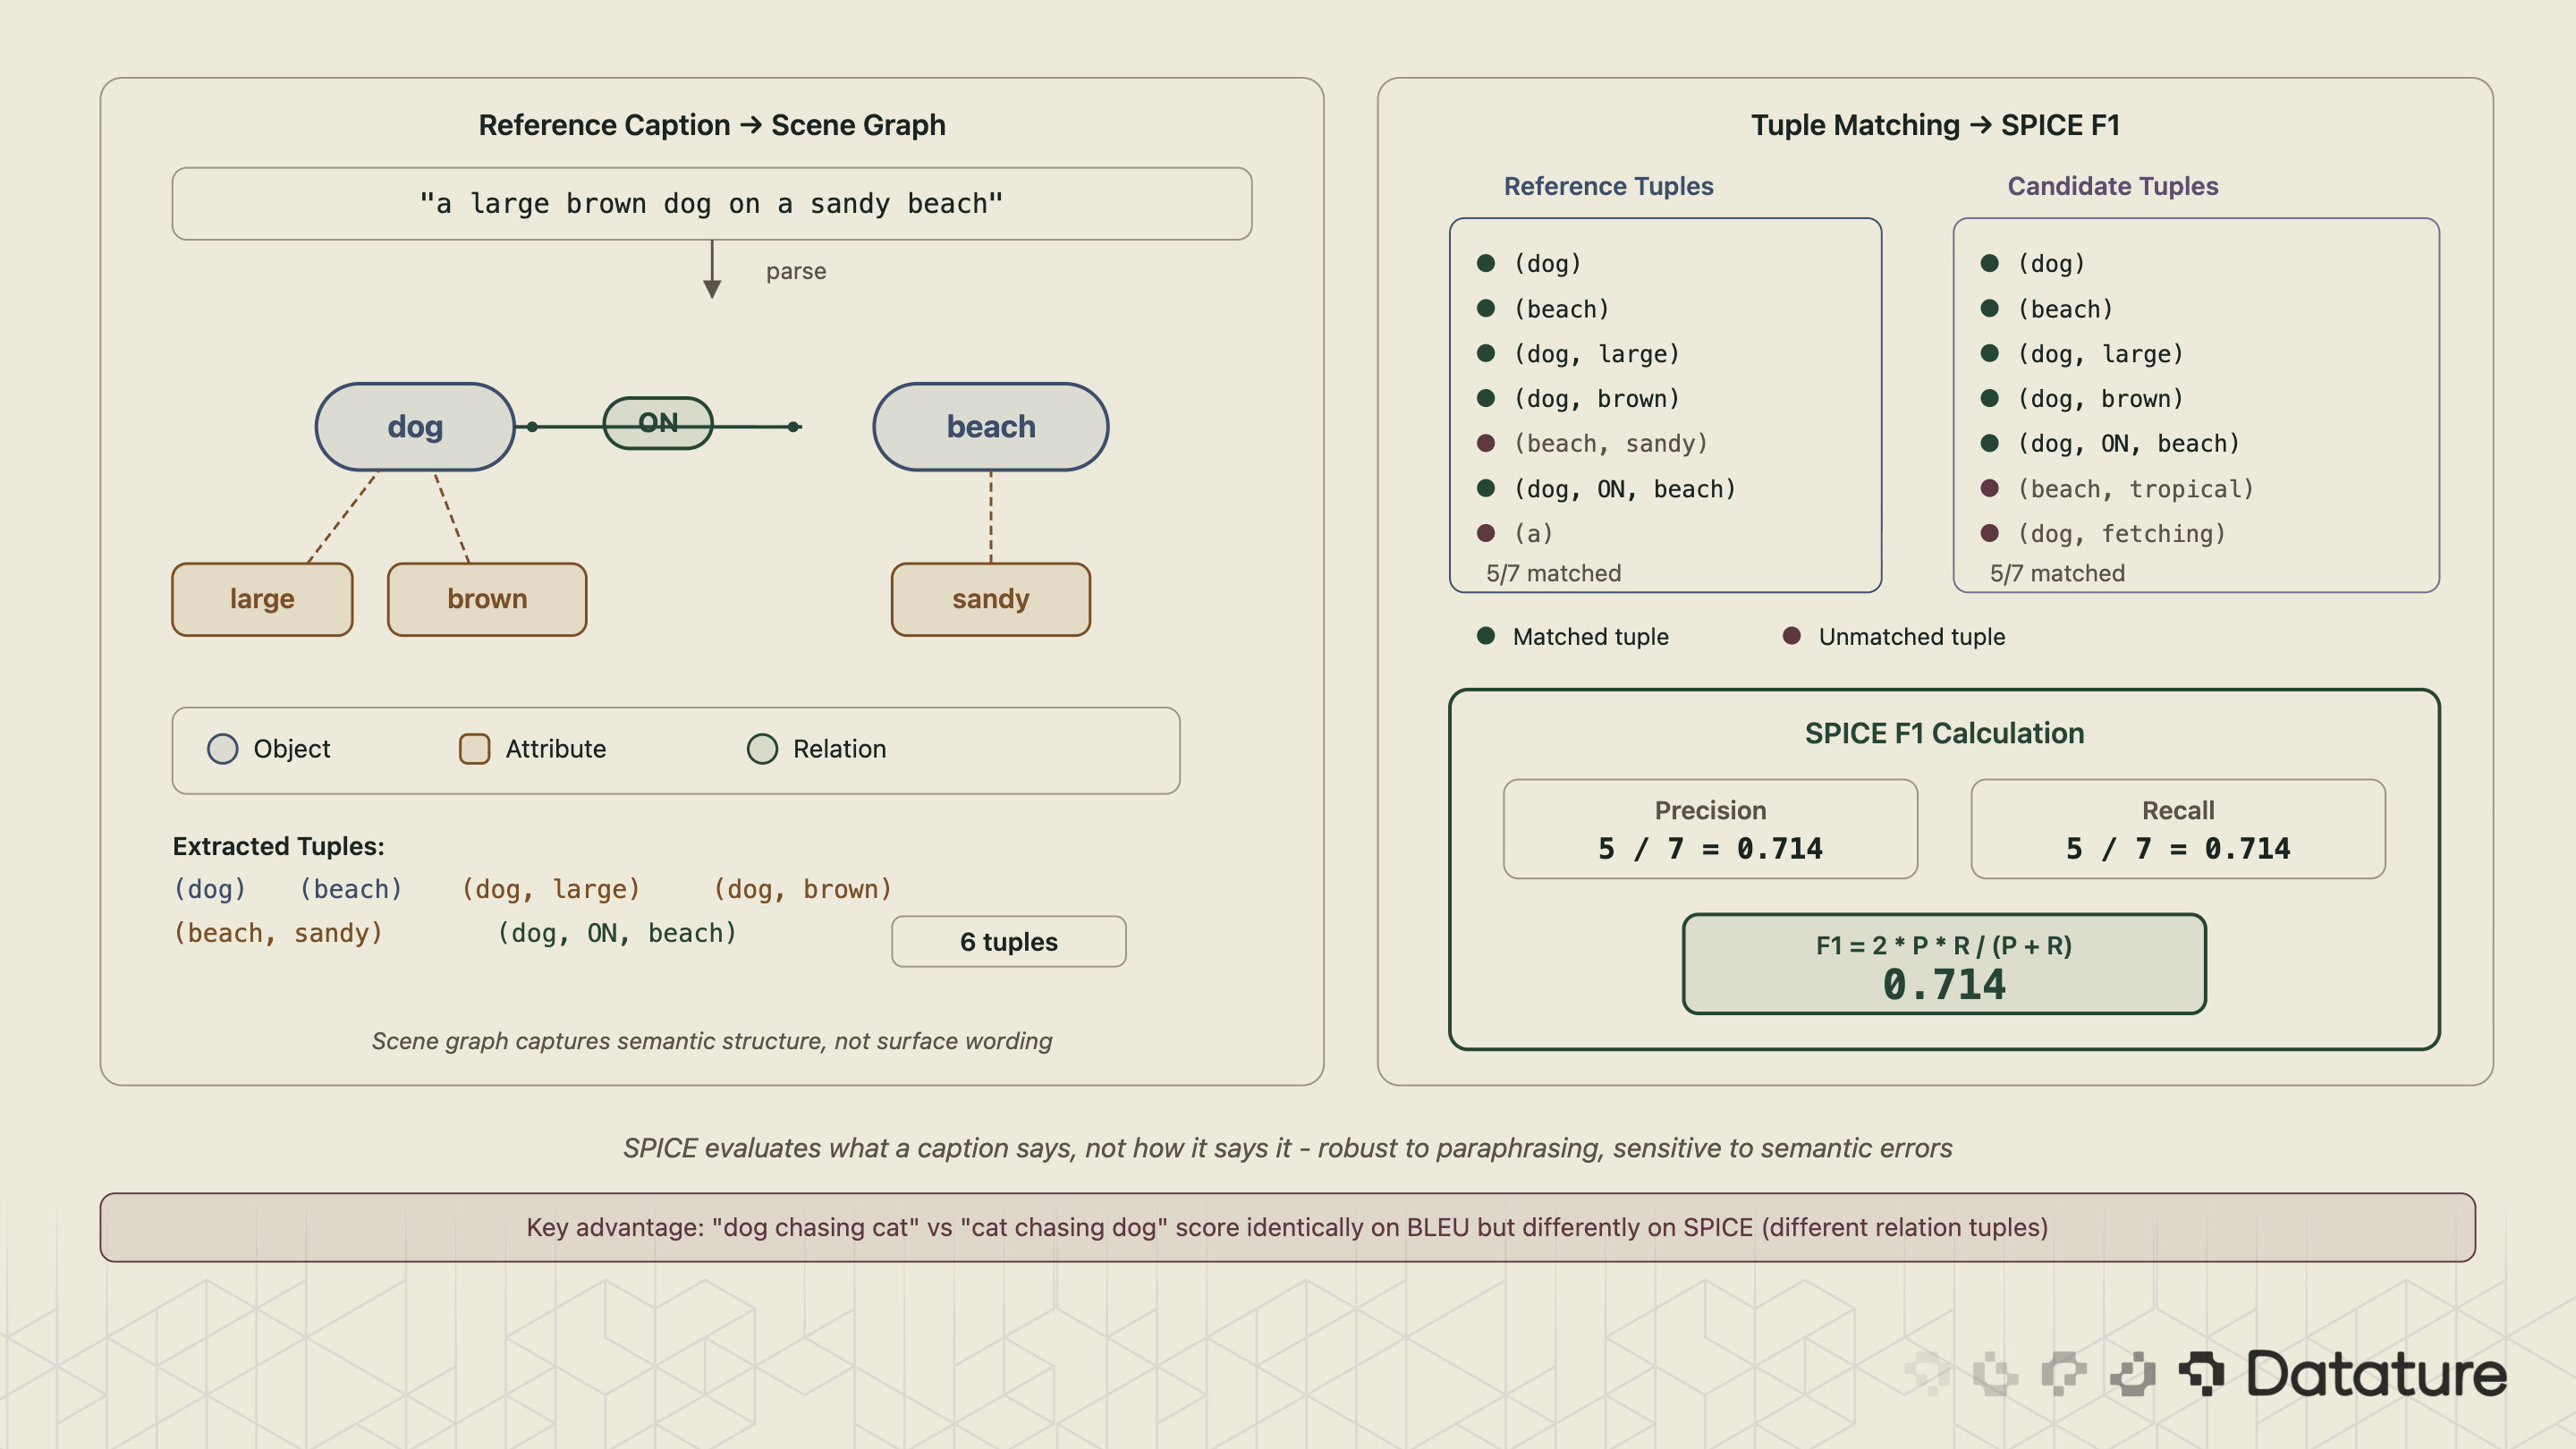Toggle the dot next to (beach, tropical)
The image size is (2576, 1449).
click(x=1990, y=489)
